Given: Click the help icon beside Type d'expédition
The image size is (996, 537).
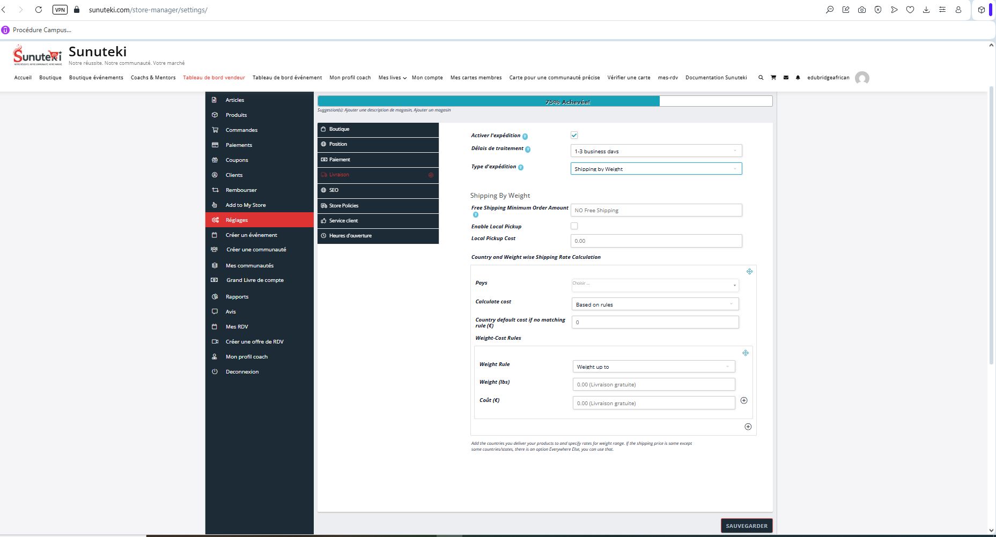Looking at the screenshot, I should tap(521, 167).
